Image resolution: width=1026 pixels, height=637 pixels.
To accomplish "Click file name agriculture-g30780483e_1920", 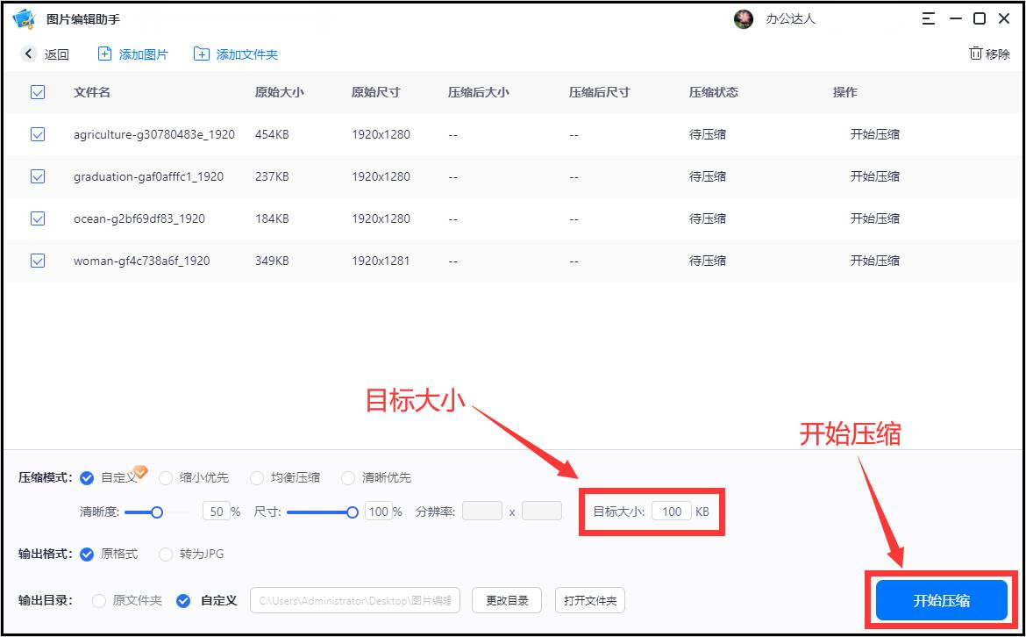I will pyautogui.click(x=154, y=134).
